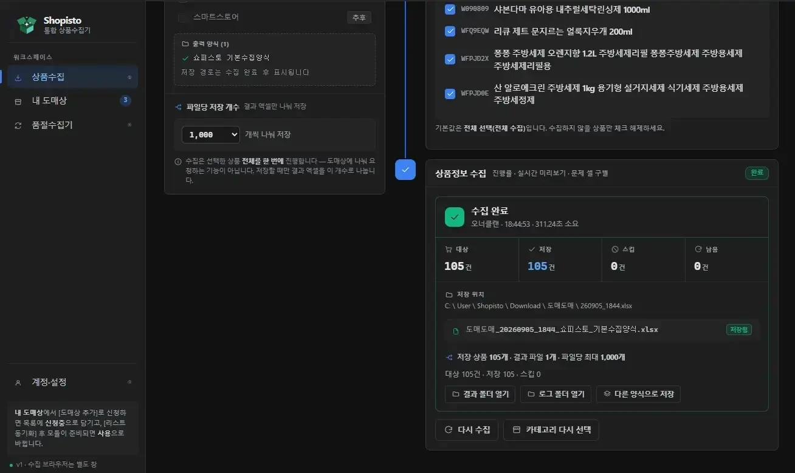The width and height of the screenshot is (795, 473).
Task: Click the prohibited icon next to 스킵
Action: (615, 249)
